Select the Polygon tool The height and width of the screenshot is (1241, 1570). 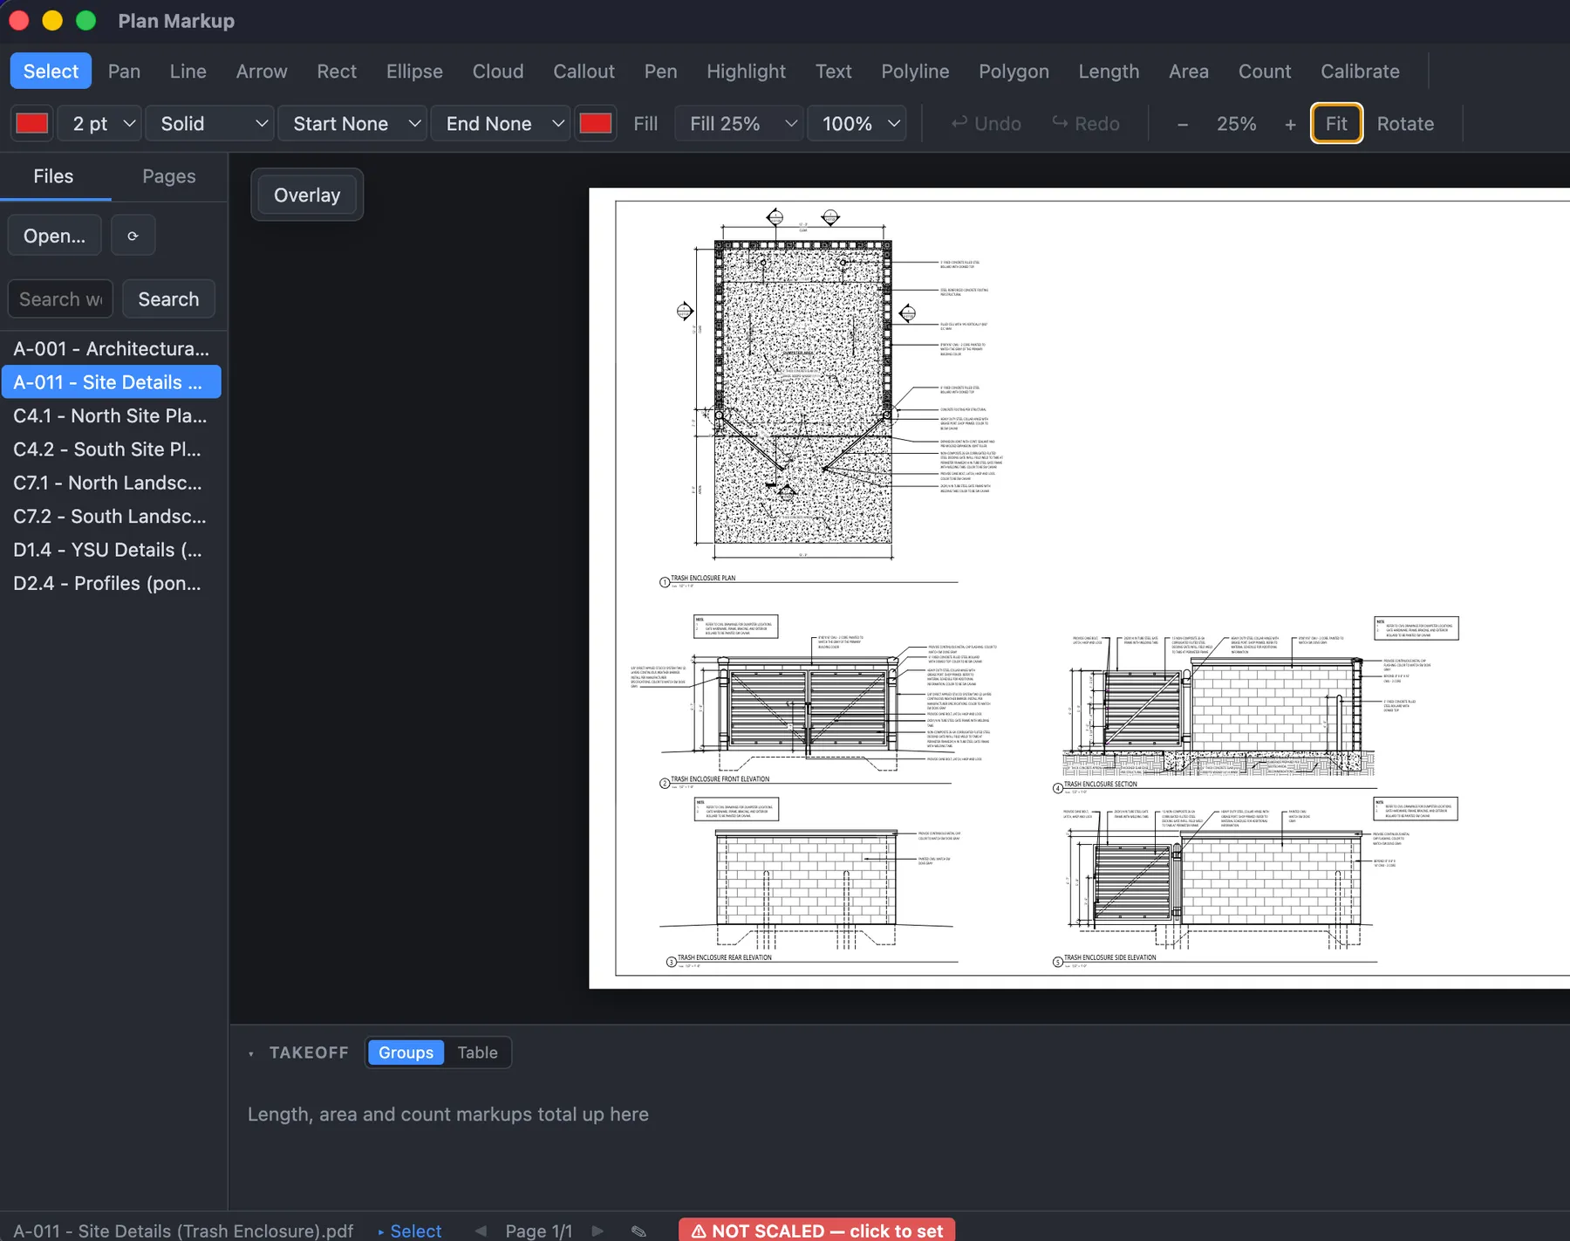click(x=1014, y=72)
